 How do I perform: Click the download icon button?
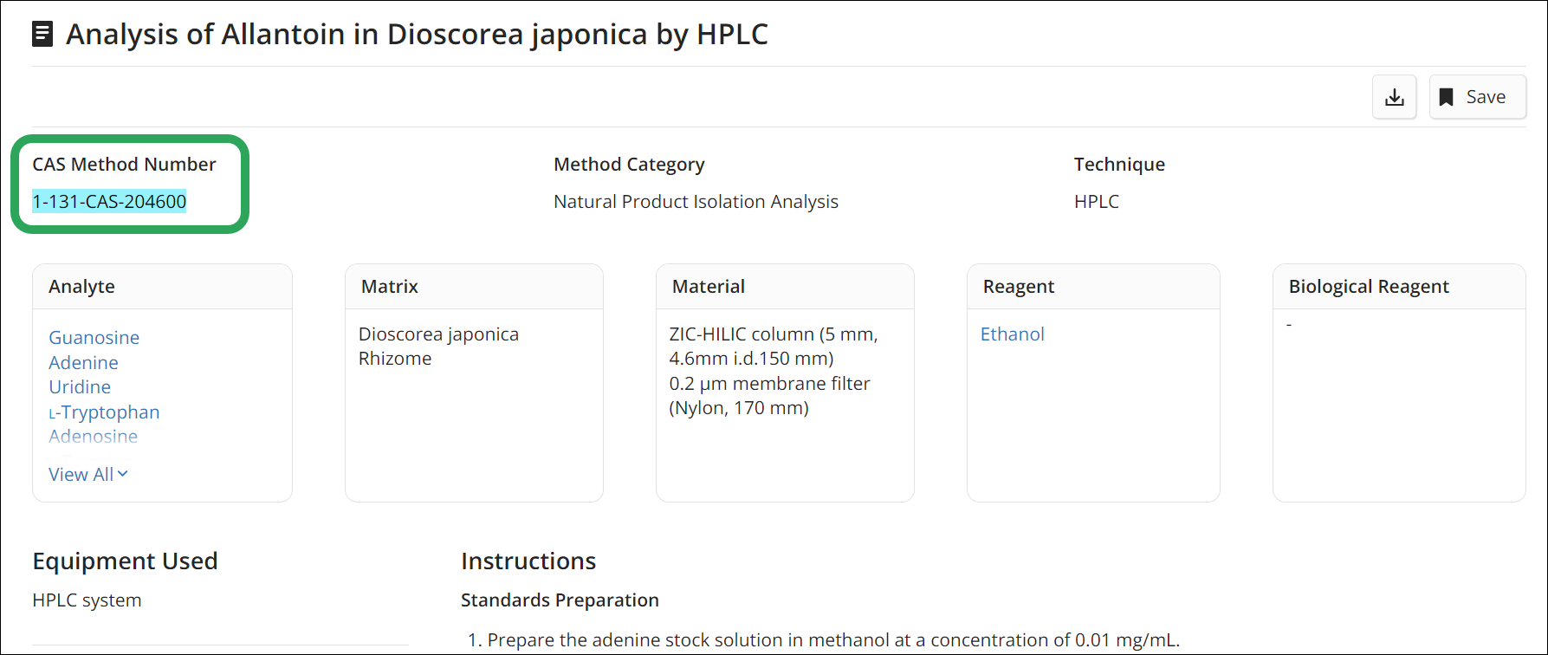tap(1394, 97)
